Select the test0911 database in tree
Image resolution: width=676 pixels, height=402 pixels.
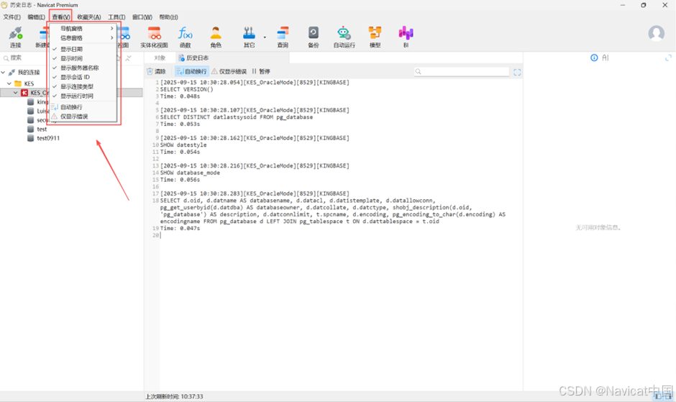[x=48, y=138]
